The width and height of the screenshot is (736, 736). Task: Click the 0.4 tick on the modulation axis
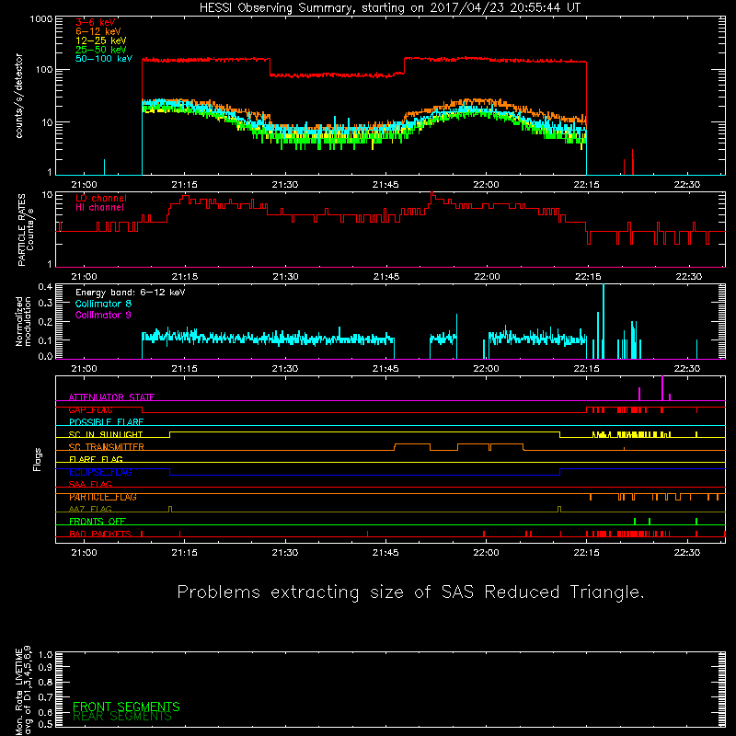coord(45,287)
